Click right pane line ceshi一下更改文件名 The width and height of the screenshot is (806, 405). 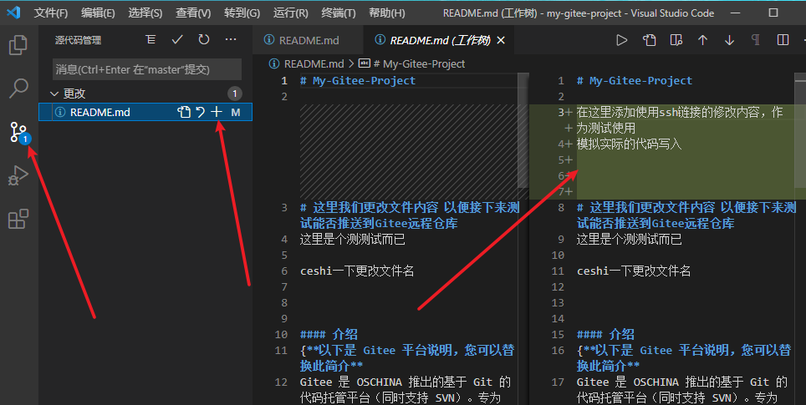coord(633,271)
